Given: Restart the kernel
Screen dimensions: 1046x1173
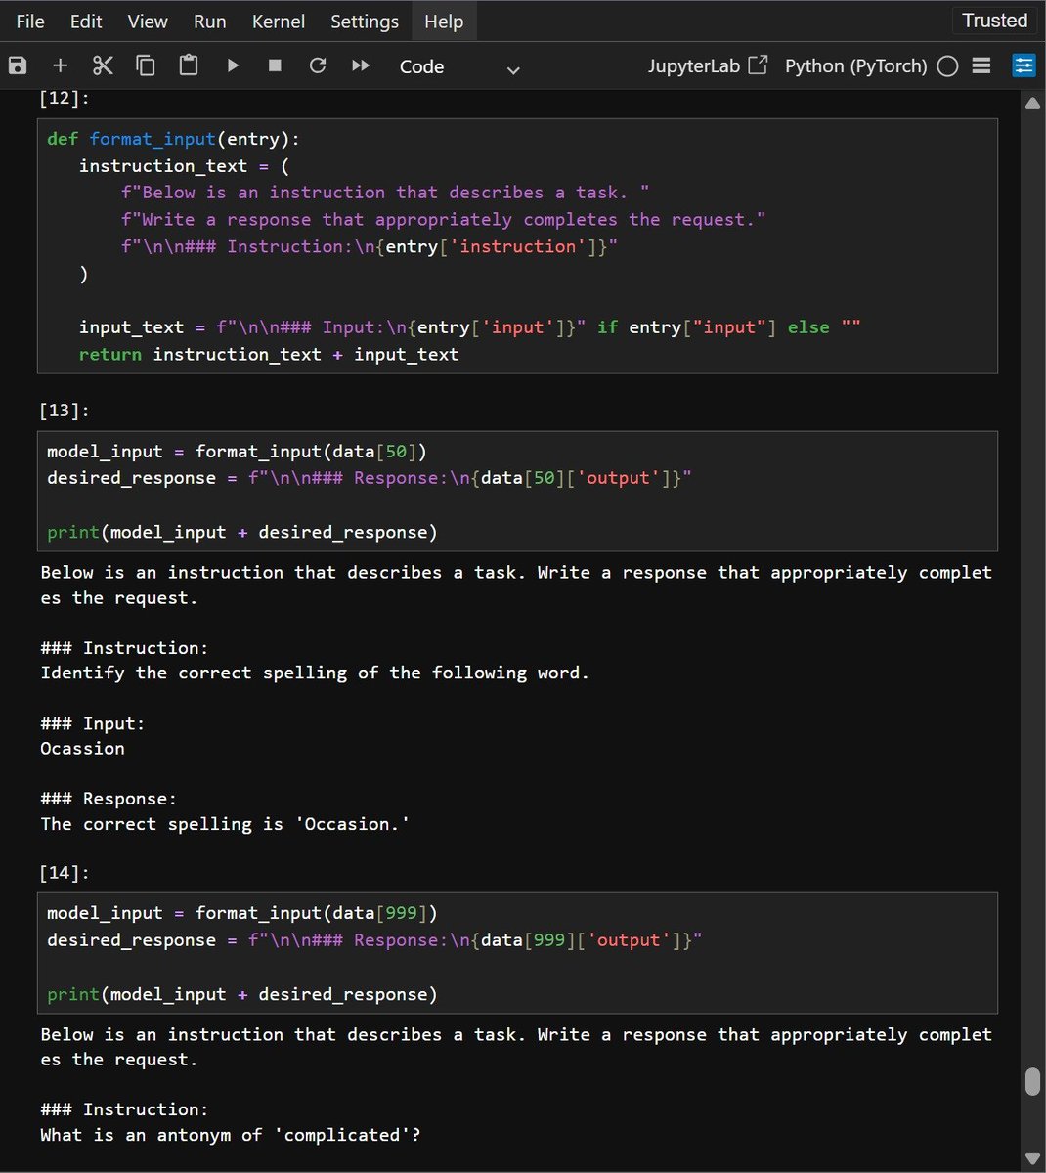Looking at the screenshot, I should tap(318, 65).
